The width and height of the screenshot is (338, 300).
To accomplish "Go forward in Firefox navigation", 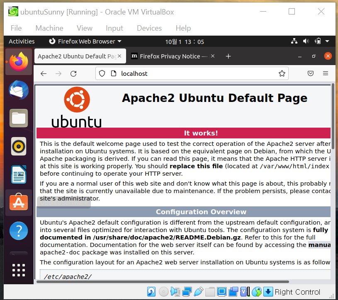I will 58,74.
